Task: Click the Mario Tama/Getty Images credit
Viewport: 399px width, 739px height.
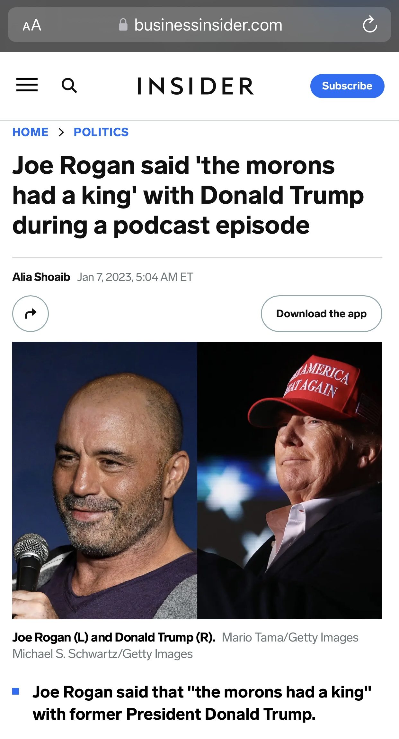Action: pyautogui.click(x=290, y=637)
